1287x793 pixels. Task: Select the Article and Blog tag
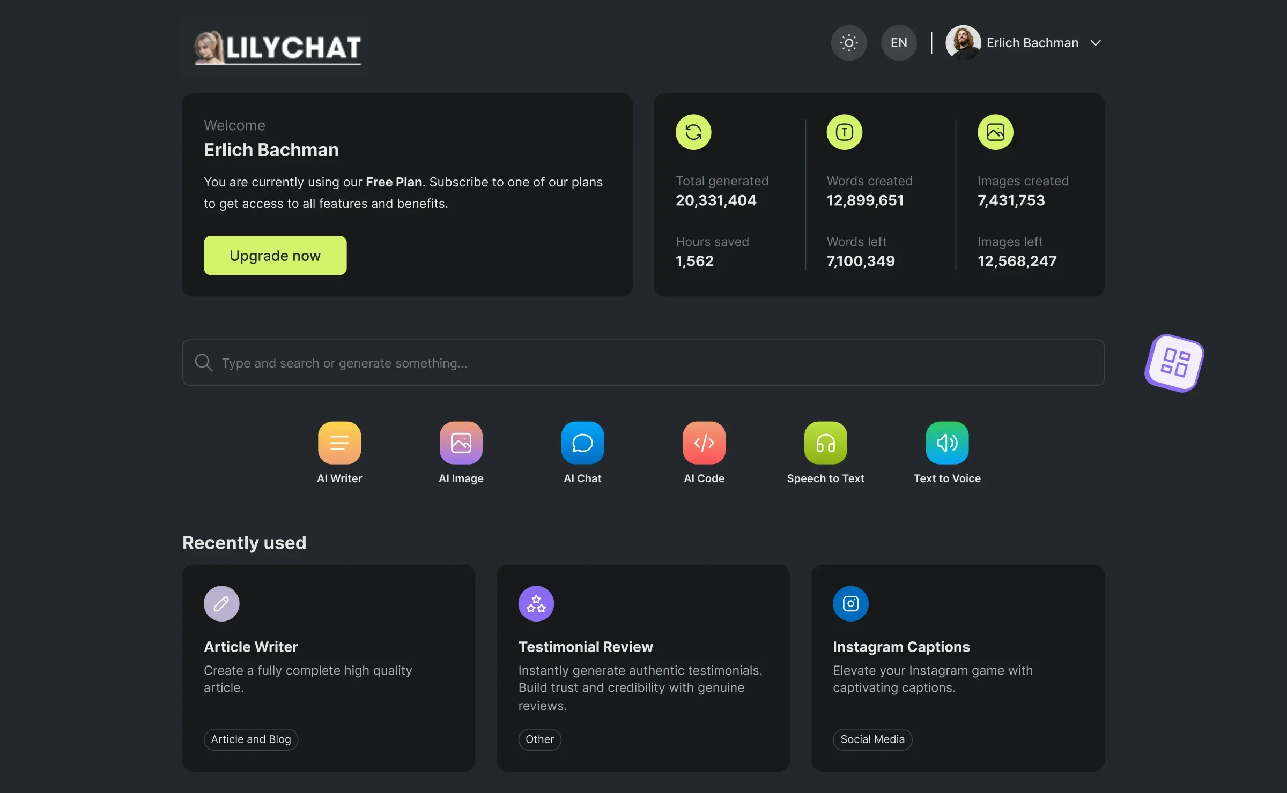[x=250, y=739]
